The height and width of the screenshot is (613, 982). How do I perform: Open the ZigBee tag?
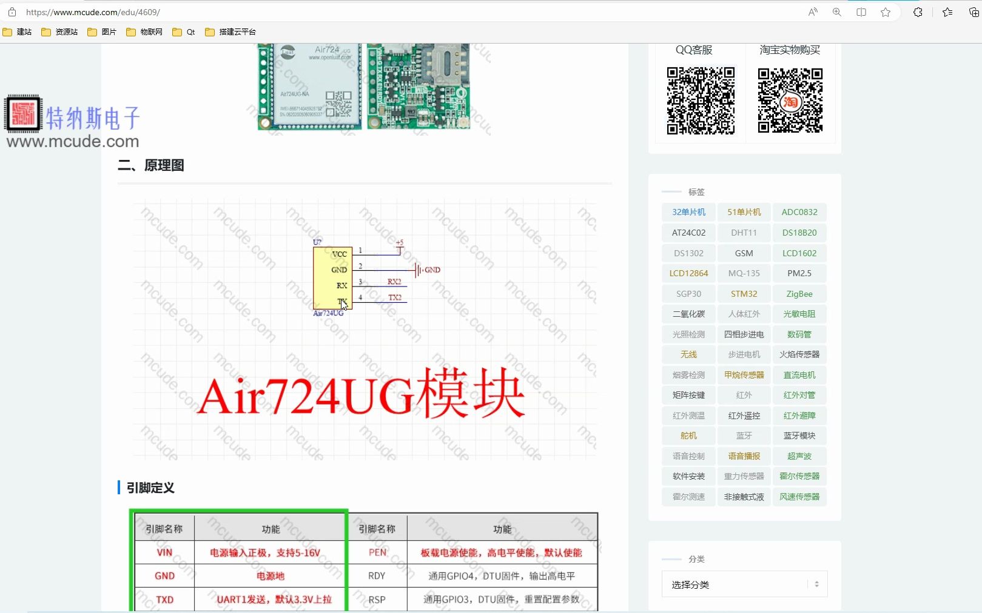click(799, 294)
